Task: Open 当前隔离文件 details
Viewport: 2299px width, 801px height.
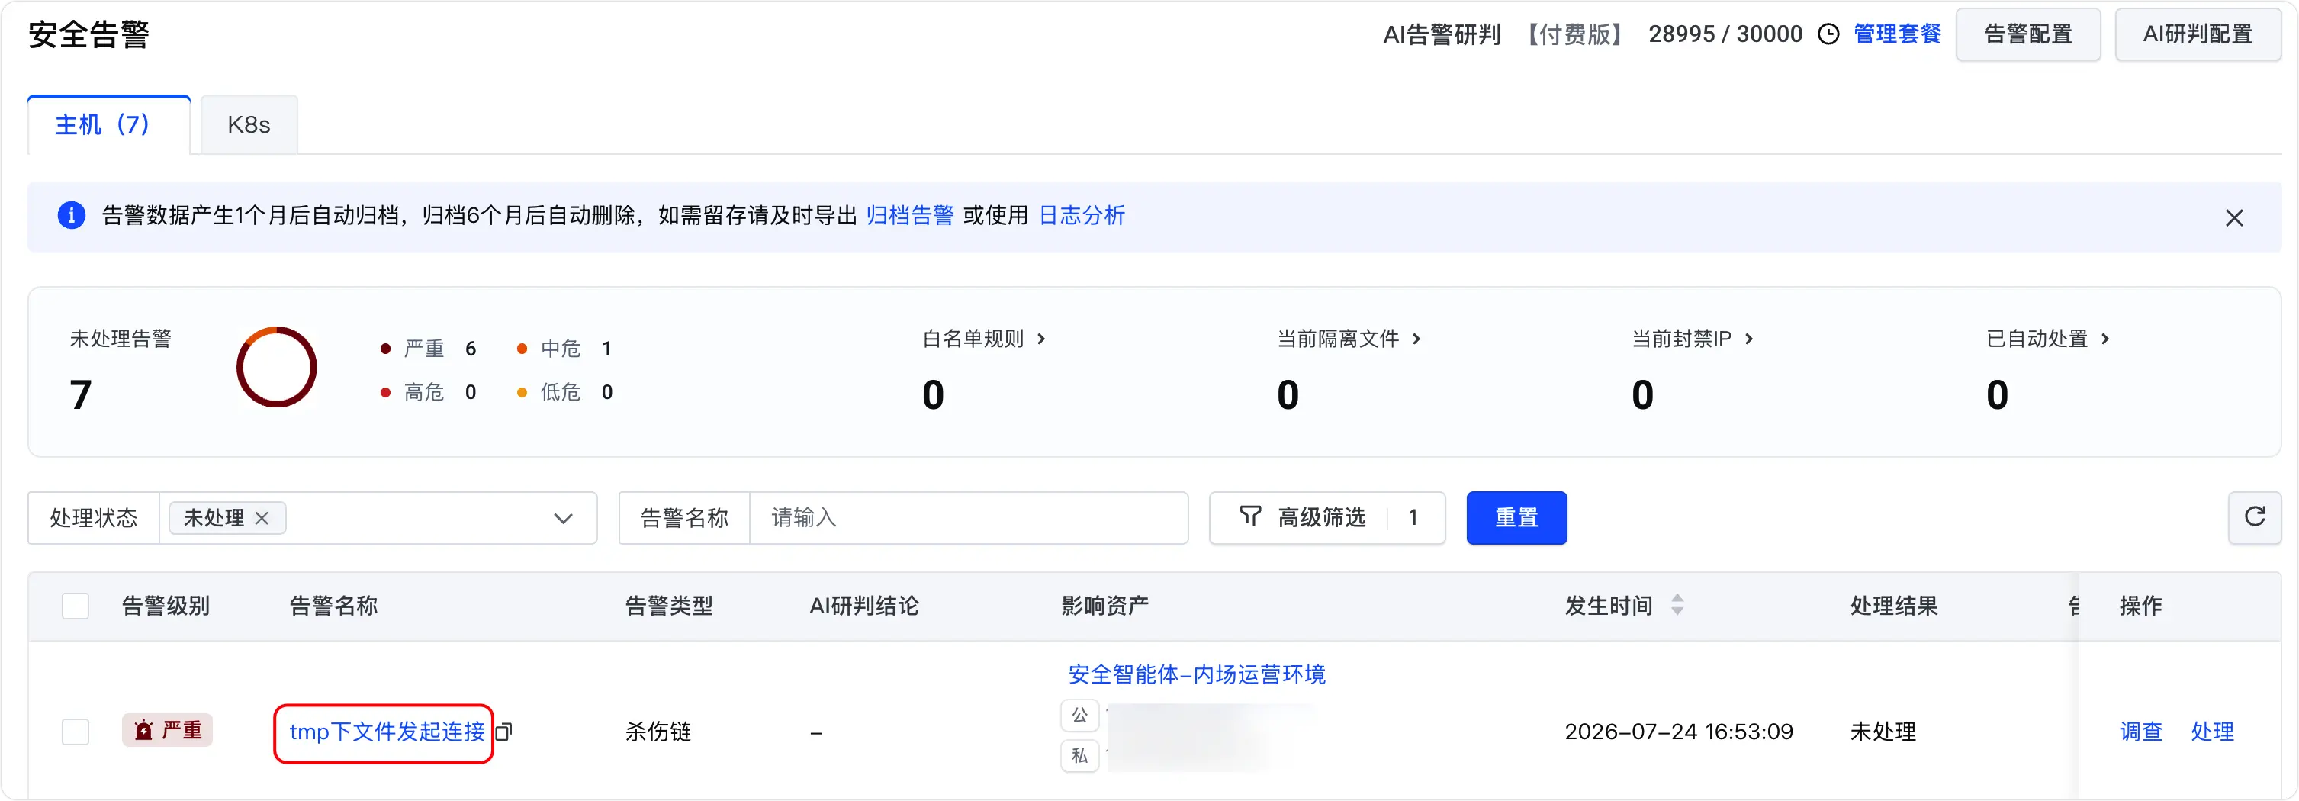Action: (x=1349, y=339)
